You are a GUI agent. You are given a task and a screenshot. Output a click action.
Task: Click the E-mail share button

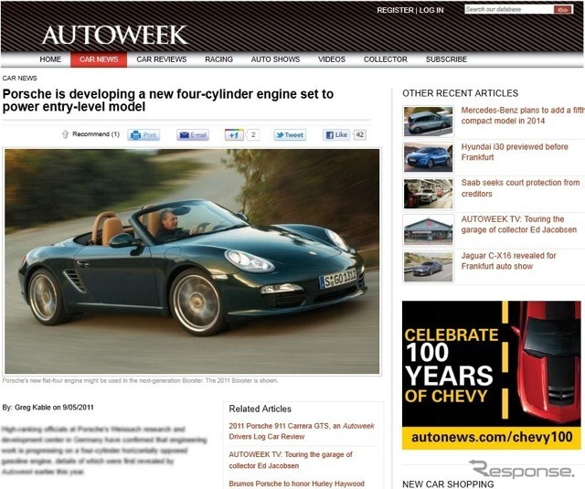193,135
